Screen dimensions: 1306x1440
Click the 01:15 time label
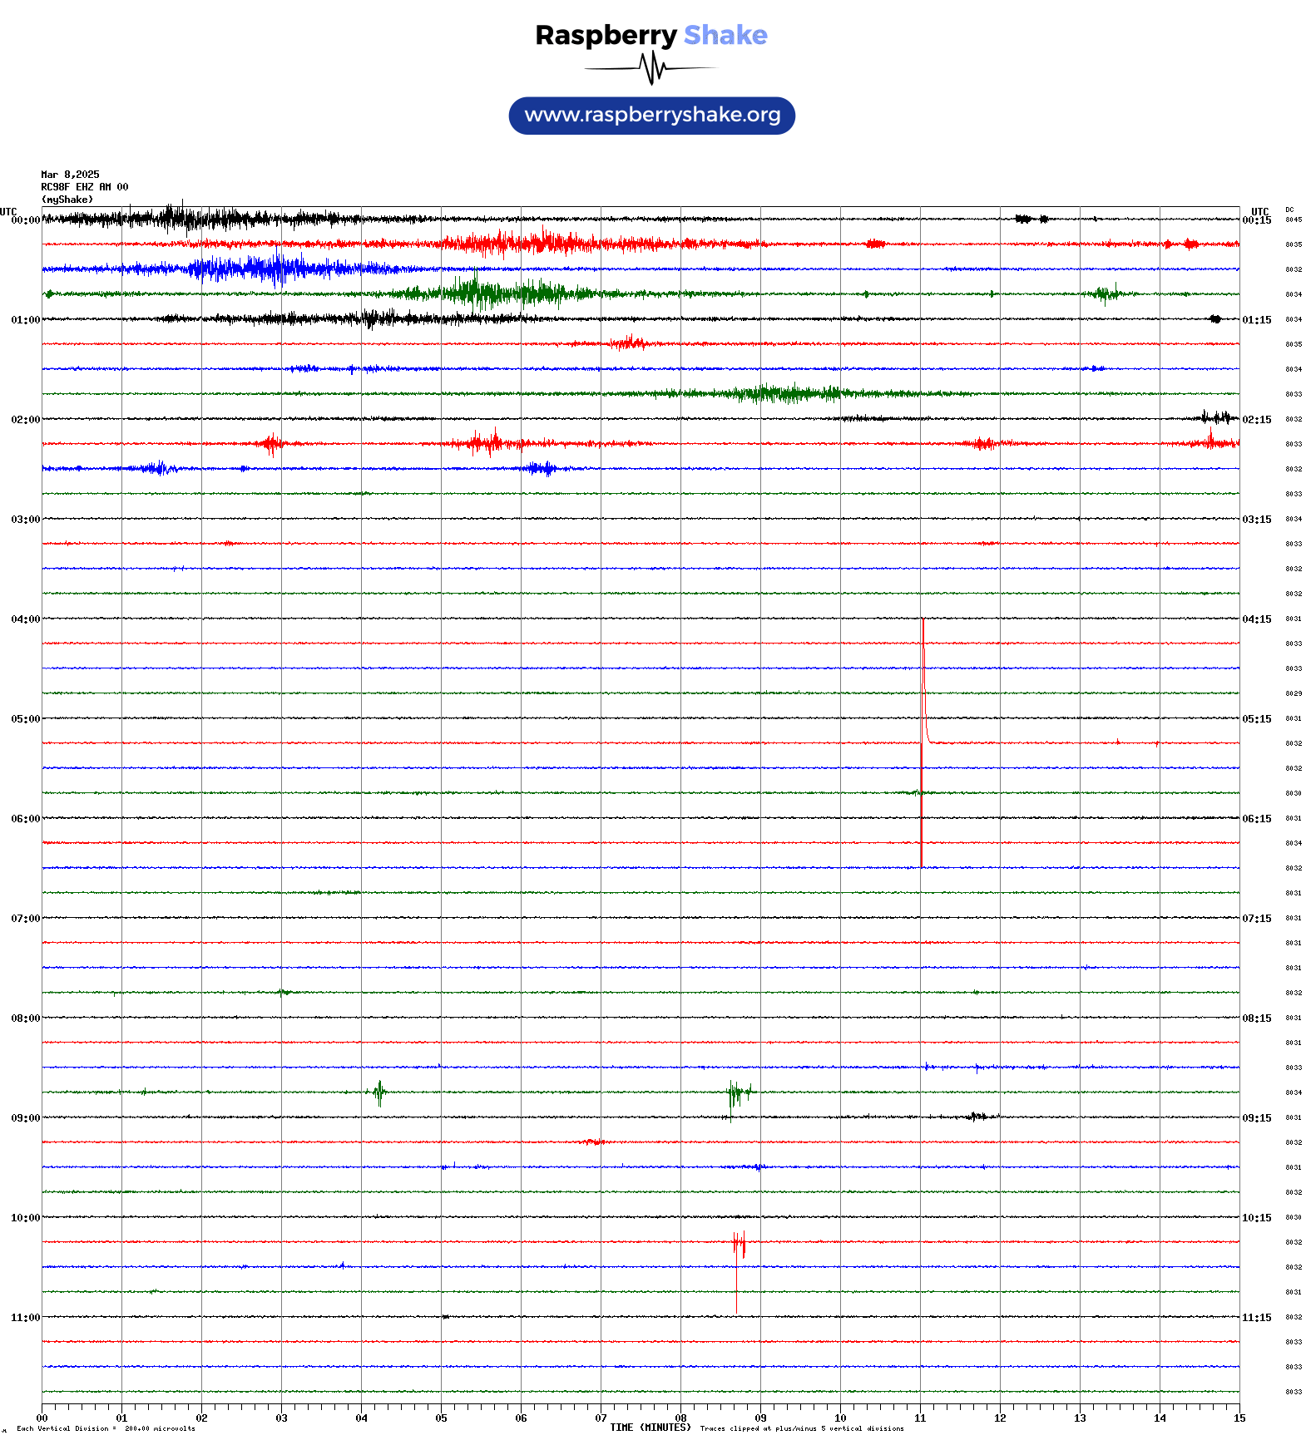(x=1257, y=320)
